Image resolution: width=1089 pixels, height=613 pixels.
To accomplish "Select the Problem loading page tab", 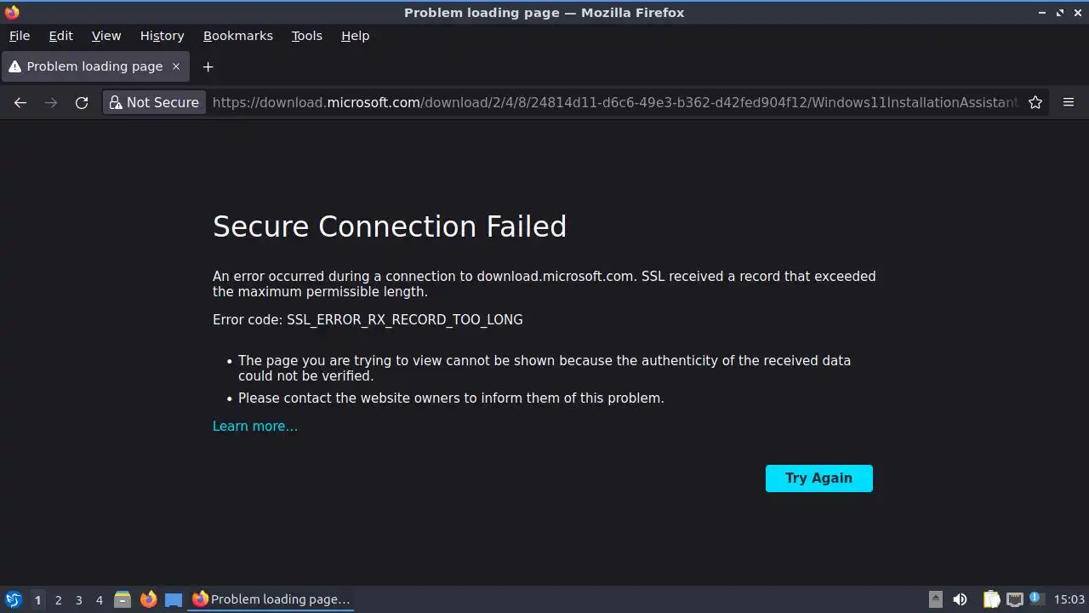I will (94, 66).
